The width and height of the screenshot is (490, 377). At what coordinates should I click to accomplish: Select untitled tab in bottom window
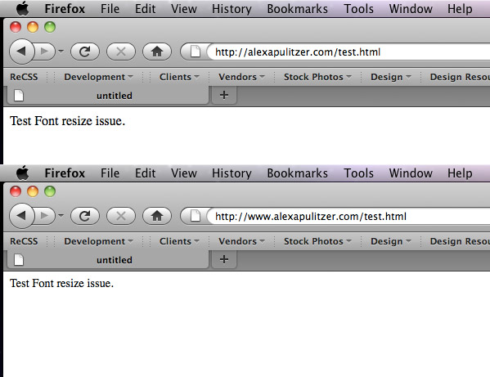click(x=108, y=259)
